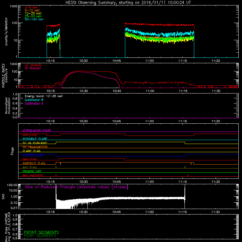Click the SC_IN_SUNLIGHT flag label
This screenshot has width=242, height=242.
35,143
